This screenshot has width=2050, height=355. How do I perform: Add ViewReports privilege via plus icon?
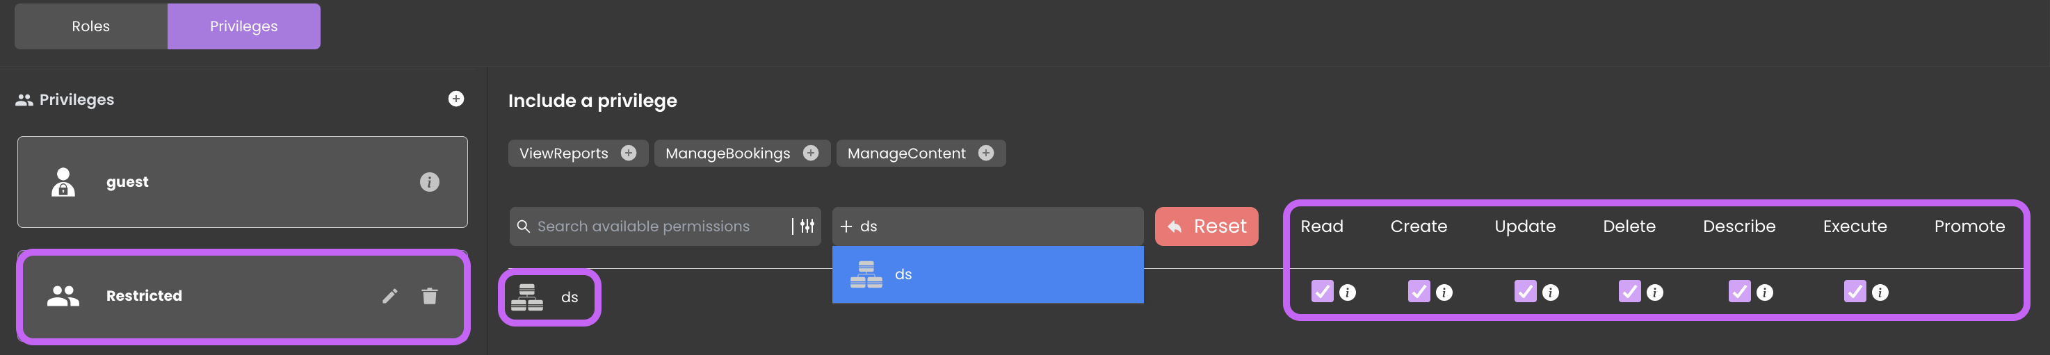tap(629, 154)
